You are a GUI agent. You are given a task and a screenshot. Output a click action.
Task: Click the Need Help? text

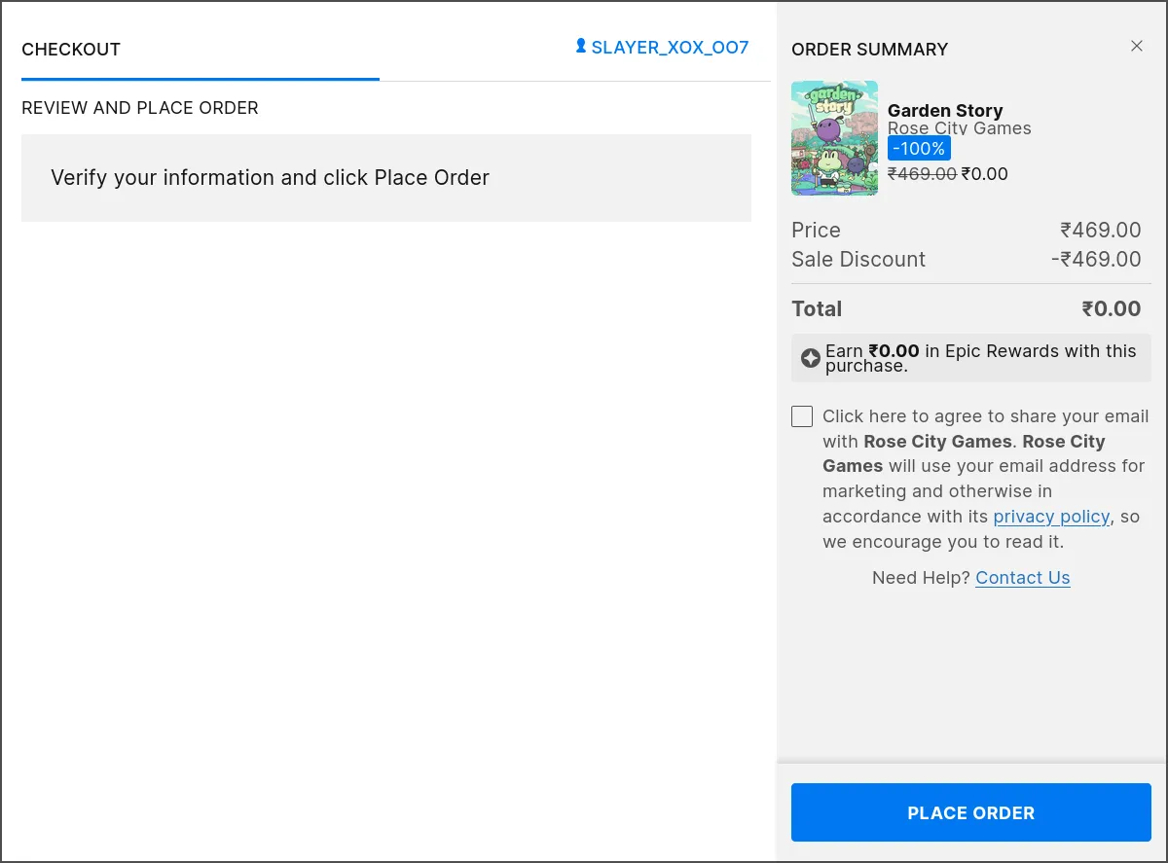921,578
